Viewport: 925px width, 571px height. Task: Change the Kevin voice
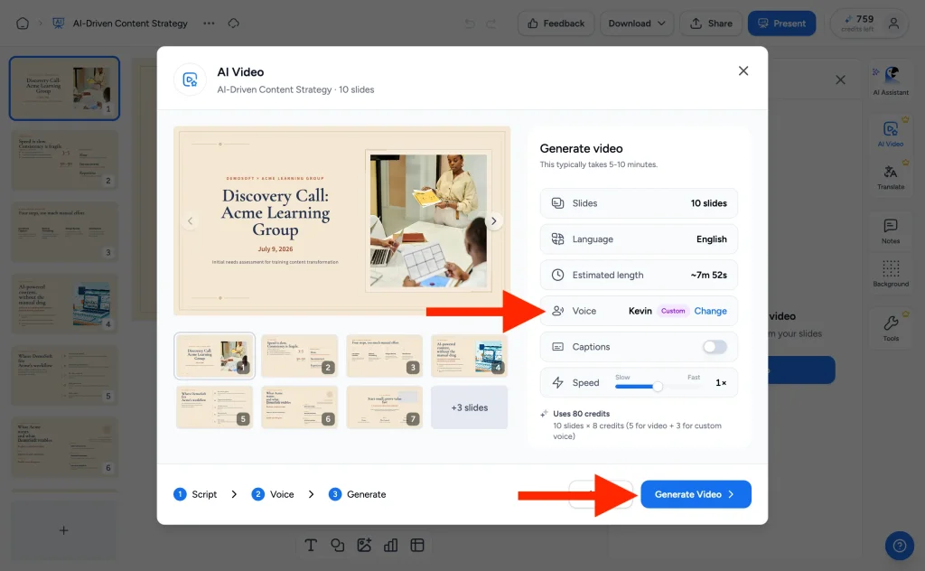pos(710,311)
